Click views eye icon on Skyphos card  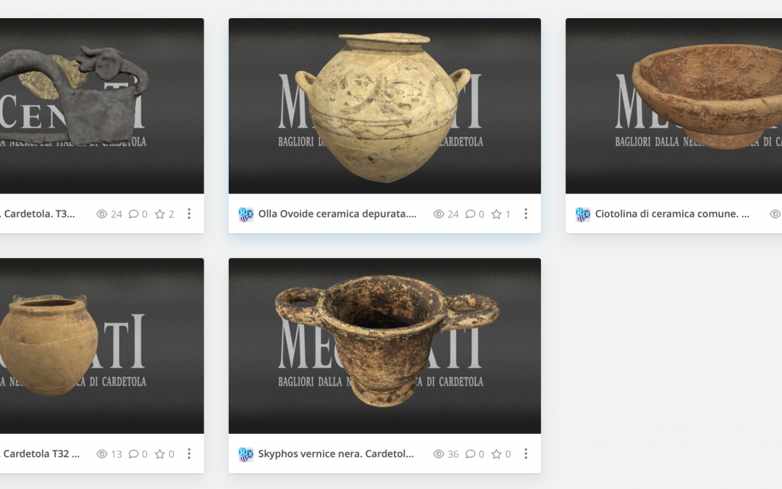438,454
